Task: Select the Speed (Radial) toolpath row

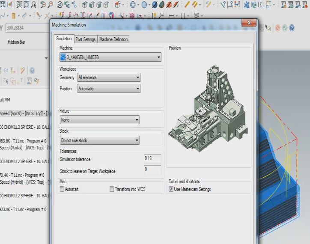Action: click(x=25, y=148)
